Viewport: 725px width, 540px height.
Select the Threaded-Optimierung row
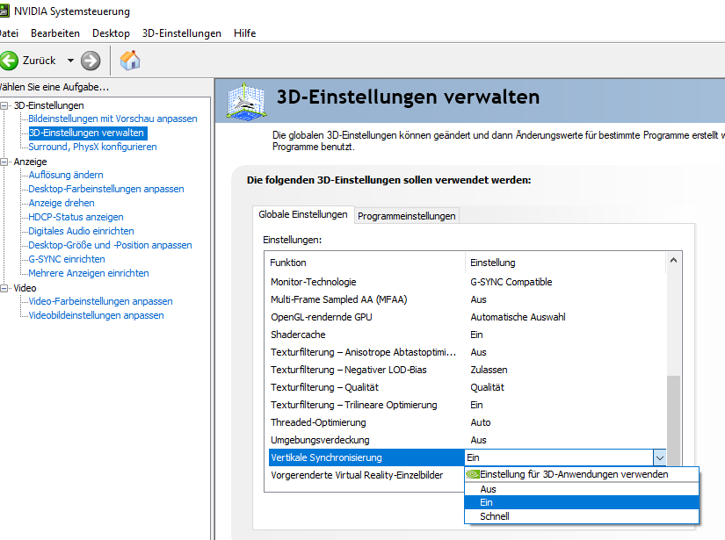(467, 422)
